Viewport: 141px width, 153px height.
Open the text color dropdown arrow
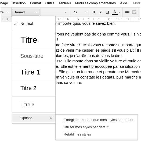point(119,12)
